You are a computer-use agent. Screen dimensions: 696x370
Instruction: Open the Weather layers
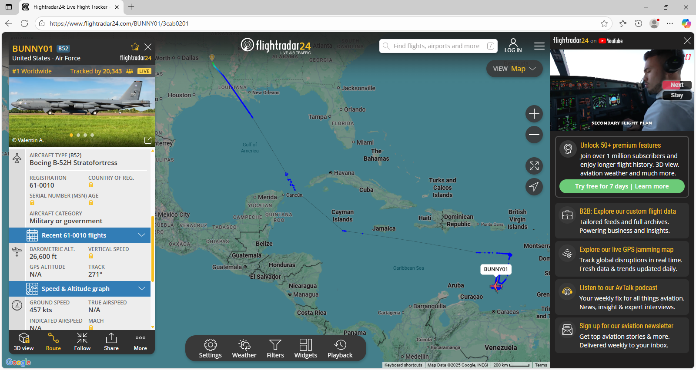[244, 349]
